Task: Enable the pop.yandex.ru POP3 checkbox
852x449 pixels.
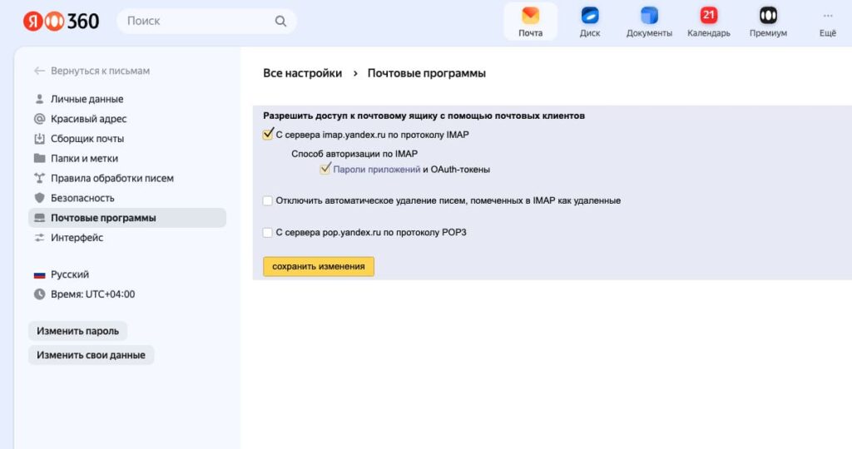Action: (267, 232)
